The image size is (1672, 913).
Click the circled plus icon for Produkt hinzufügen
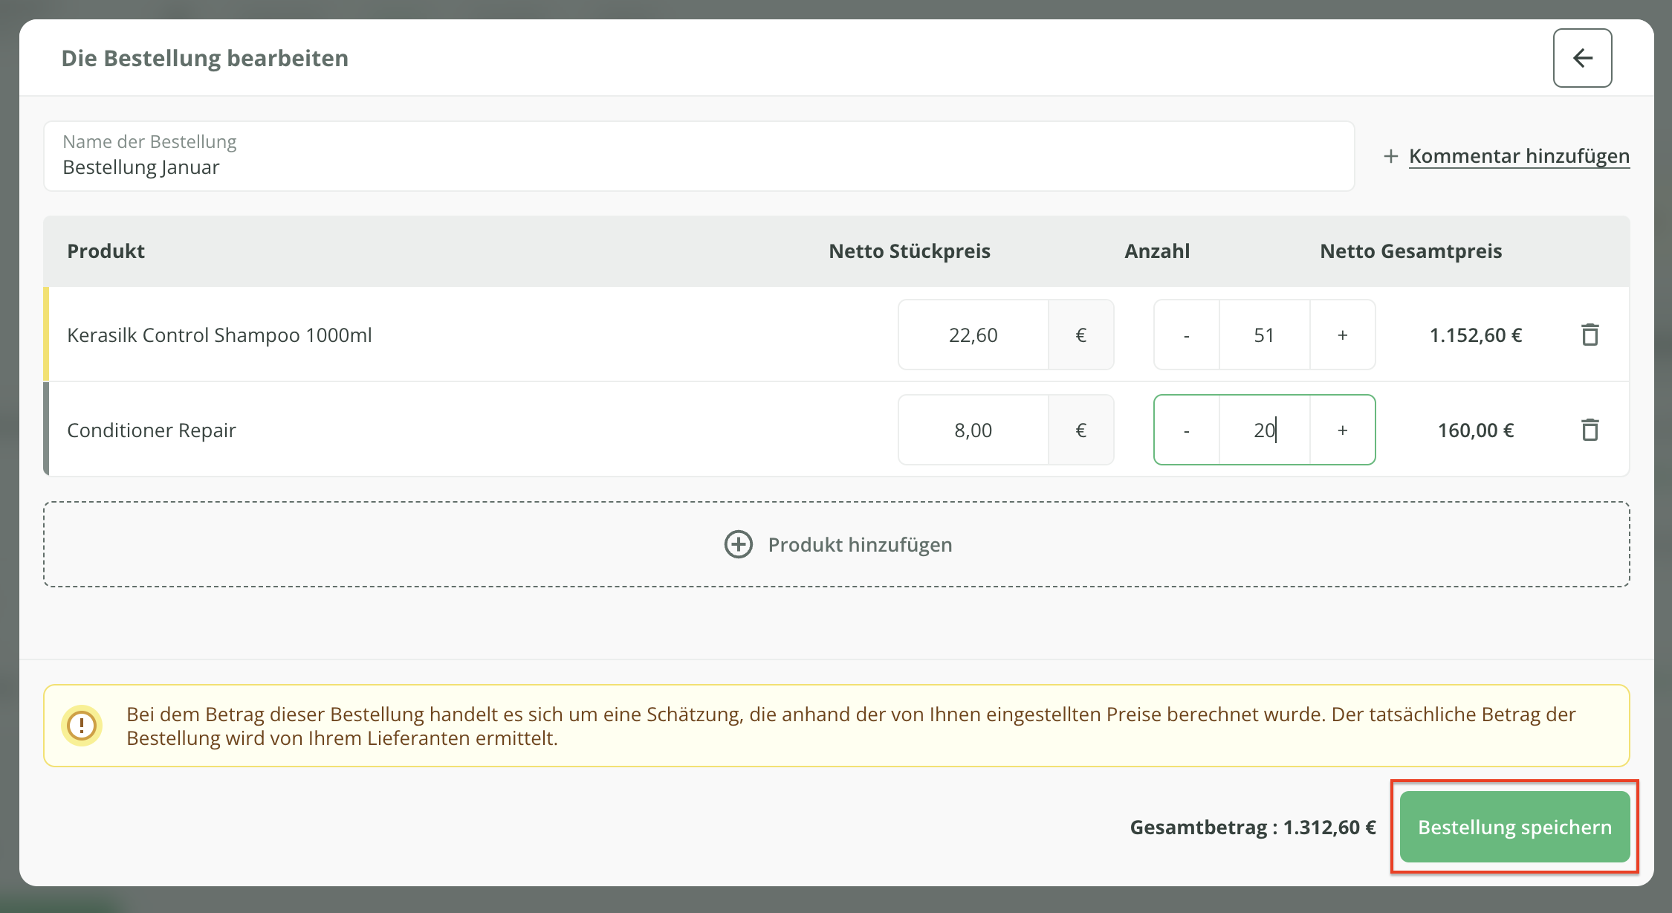[x=738, y=544]
